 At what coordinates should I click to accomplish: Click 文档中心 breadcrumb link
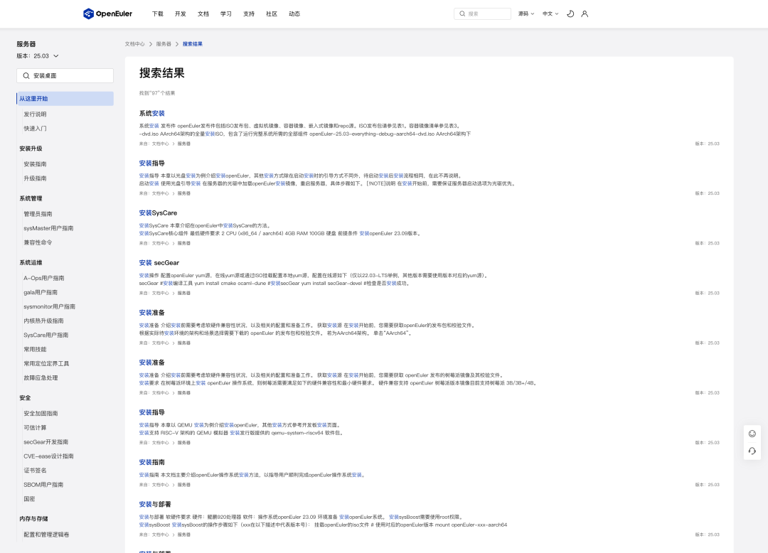pos(134,44)
